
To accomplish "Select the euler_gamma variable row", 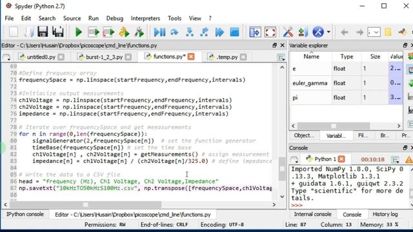I will pyautogui.click(x=347, y=83).
